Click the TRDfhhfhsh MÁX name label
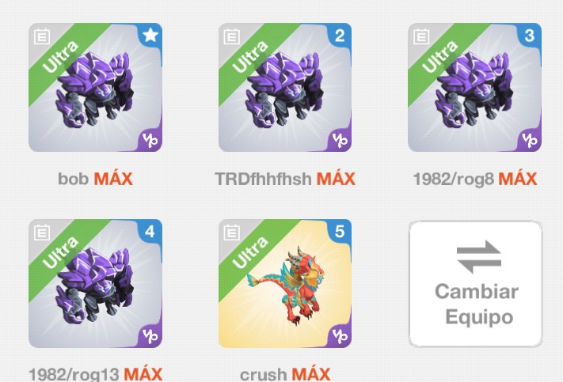The width and height of the screenshot is (563, 382). tap(285, 179)
